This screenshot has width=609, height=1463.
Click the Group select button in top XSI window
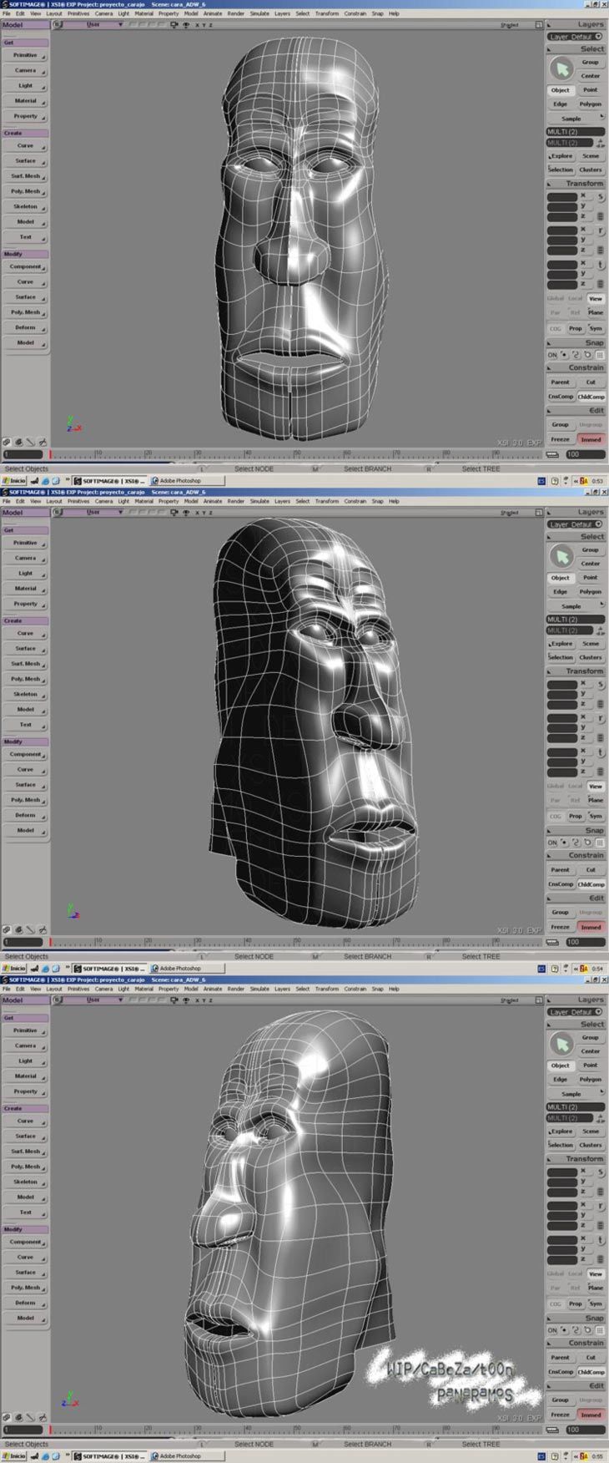[591, 62]
